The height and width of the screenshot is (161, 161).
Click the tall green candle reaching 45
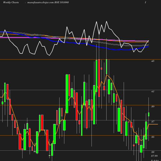click(97, 76)
